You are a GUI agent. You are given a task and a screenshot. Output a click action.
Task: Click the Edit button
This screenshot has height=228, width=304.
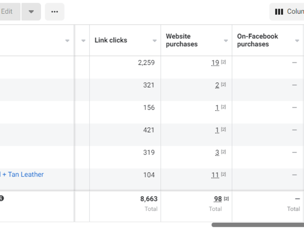pyautogui.click(x=10, y=12)
